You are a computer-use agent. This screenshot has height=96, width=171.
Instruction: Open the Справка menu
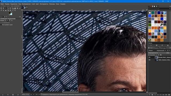coord(63,4)
